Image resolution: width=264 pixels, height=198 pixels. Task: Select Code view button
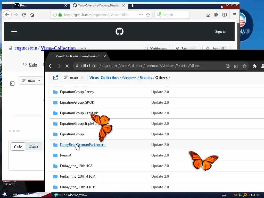(x=18, y=147)
